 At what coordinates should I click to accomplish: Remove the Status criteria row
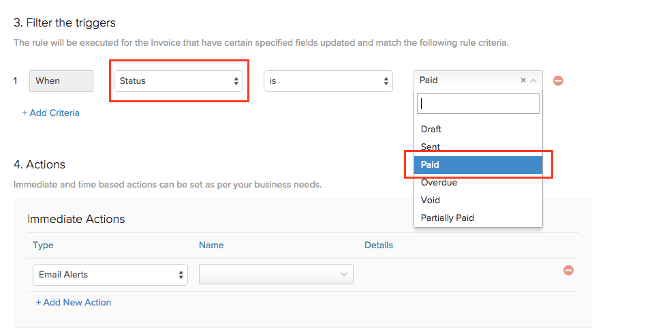pos(558,80)
